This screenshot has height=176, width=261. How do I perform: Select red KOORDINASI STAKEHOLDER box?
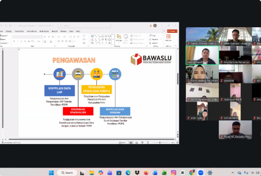[x=78, y=111]
